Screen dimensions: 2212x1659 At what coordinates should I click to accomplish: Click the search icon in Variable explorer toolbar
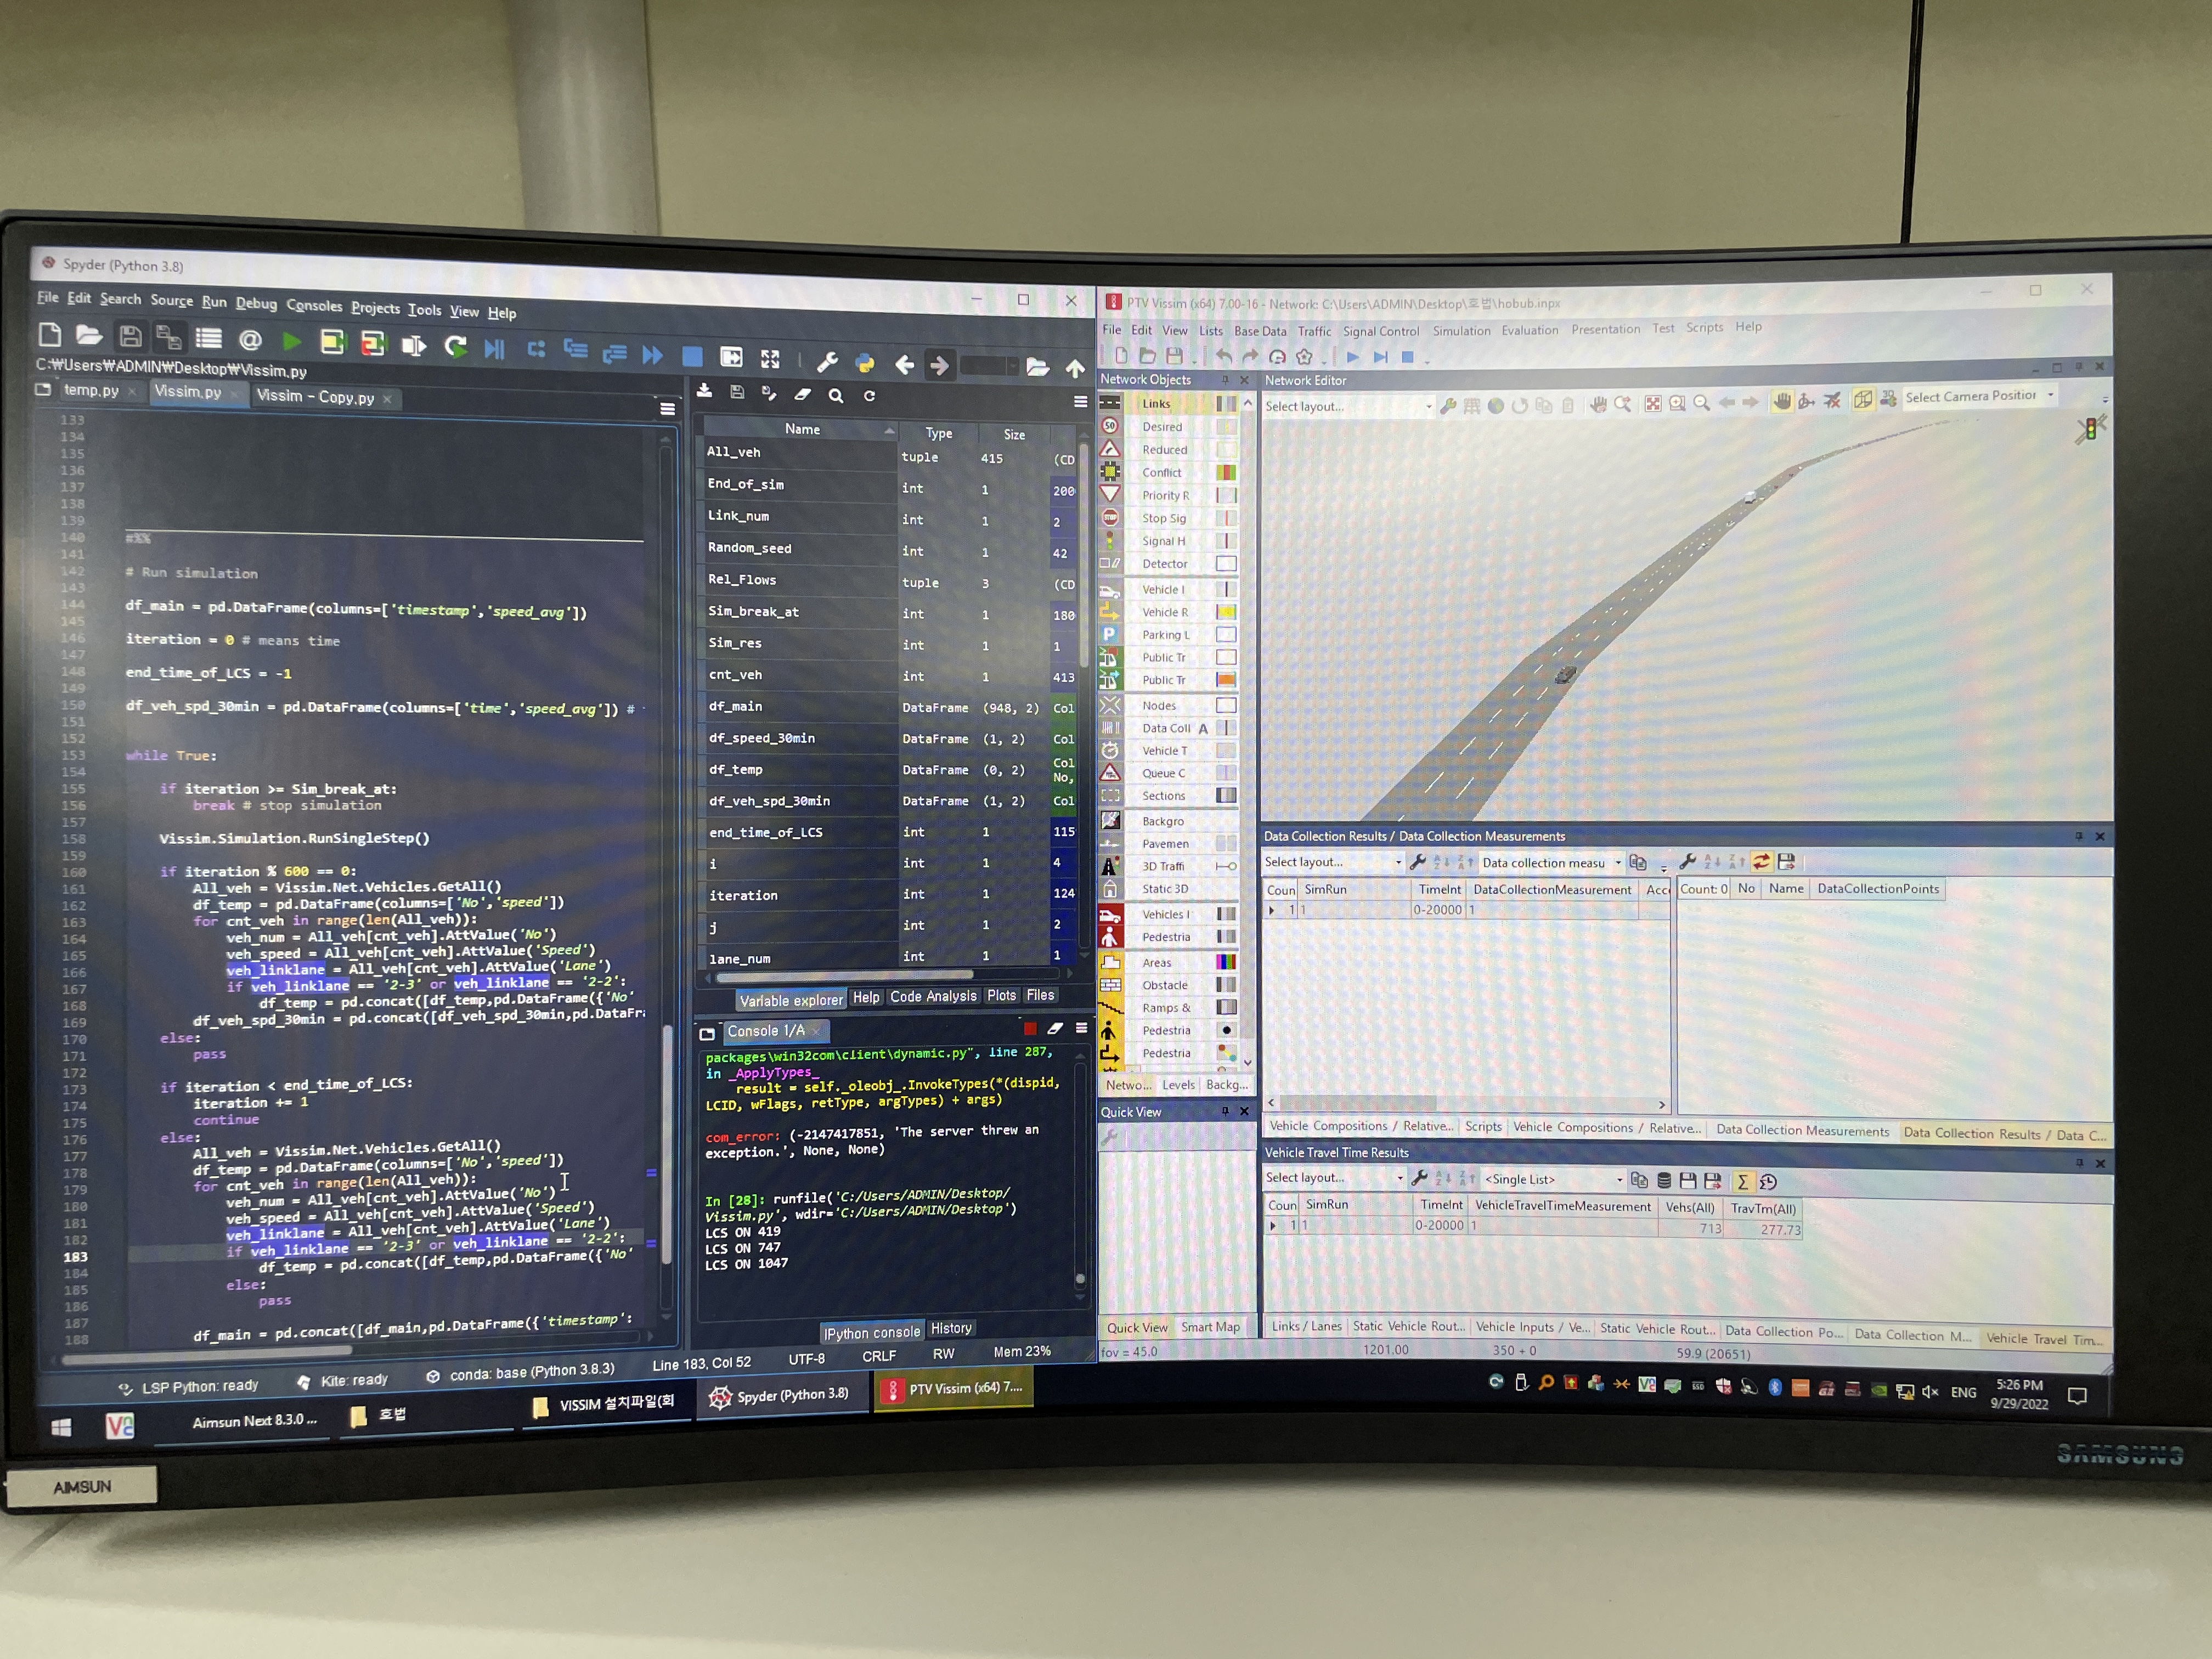tap(836, 396)
